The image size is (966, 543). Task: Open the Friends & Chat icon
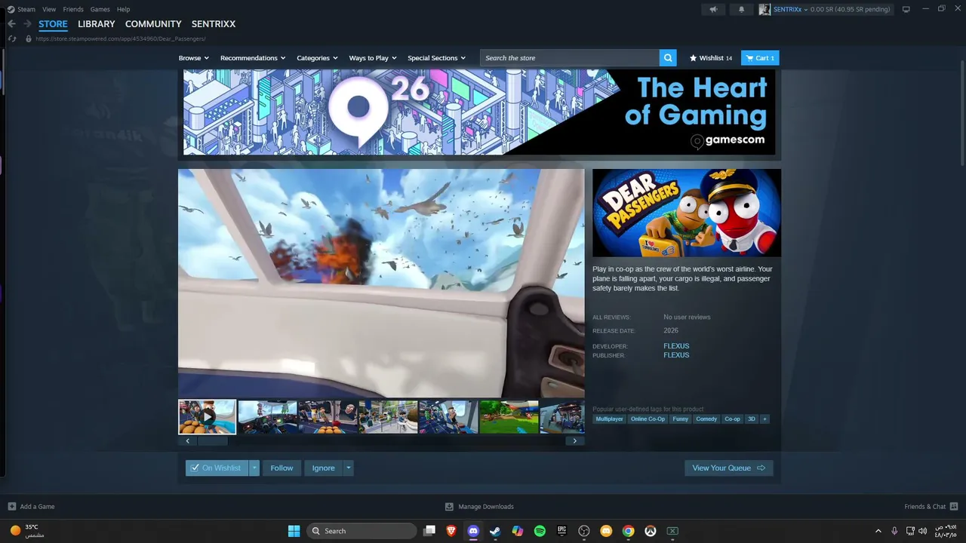pos(954,507)
